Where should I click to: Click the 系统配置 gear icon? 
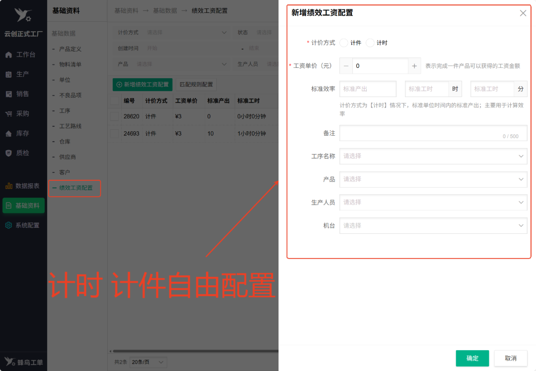pos(9,225)
